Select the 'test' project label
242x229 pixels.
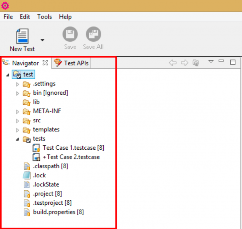pos(28,74)
